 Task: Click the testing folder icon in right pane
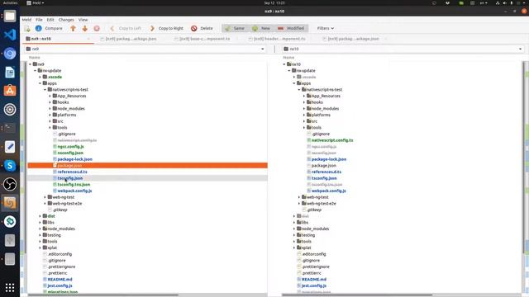299,235
